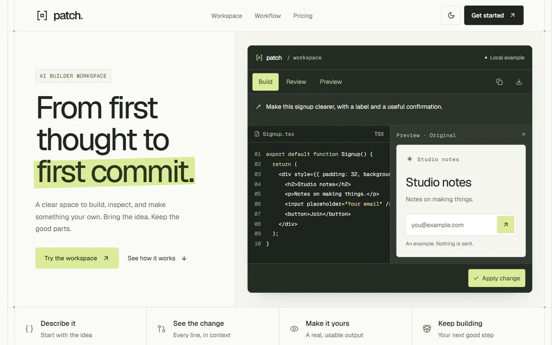Click the file icon beside Signup.tsx
This screenshot has height=345, width=552.
(257, 134)
